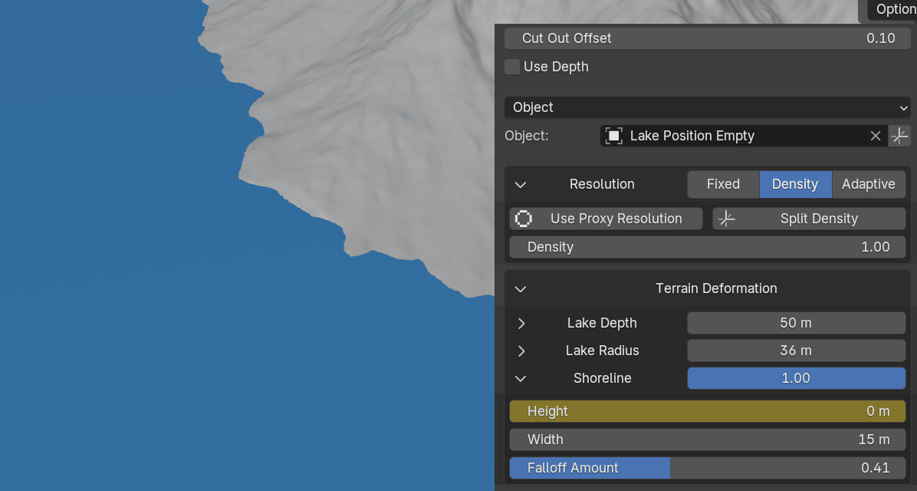
Task: Clear the Lake Position Empty object field
Action: click(875, 136)
